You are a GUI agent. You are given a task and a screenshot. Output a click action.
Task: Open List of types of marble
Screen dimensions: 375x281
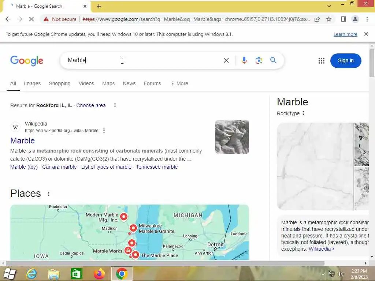(106, 167)
